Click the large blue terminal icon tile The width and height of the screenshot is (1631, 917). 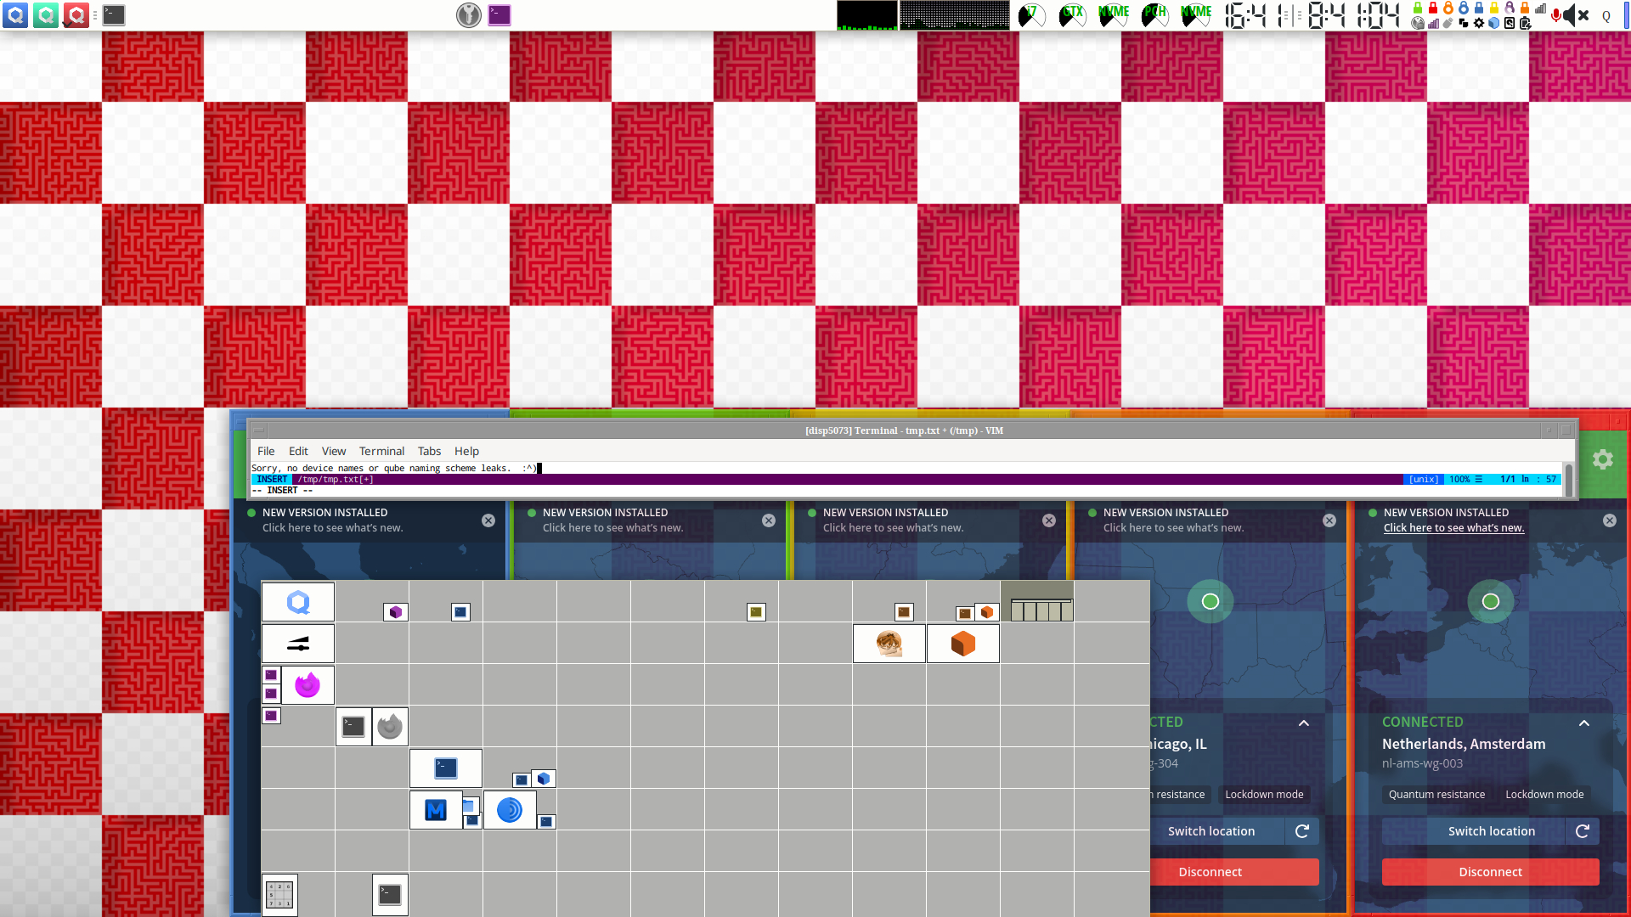446,768
